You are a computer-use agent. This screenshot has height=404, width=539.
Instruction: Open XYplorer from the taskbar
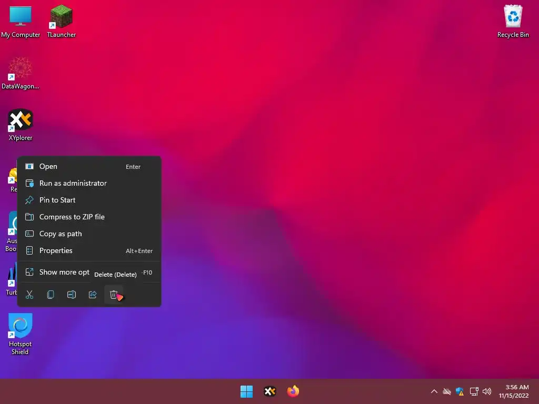pyautogui.click(x=270, y=391)
